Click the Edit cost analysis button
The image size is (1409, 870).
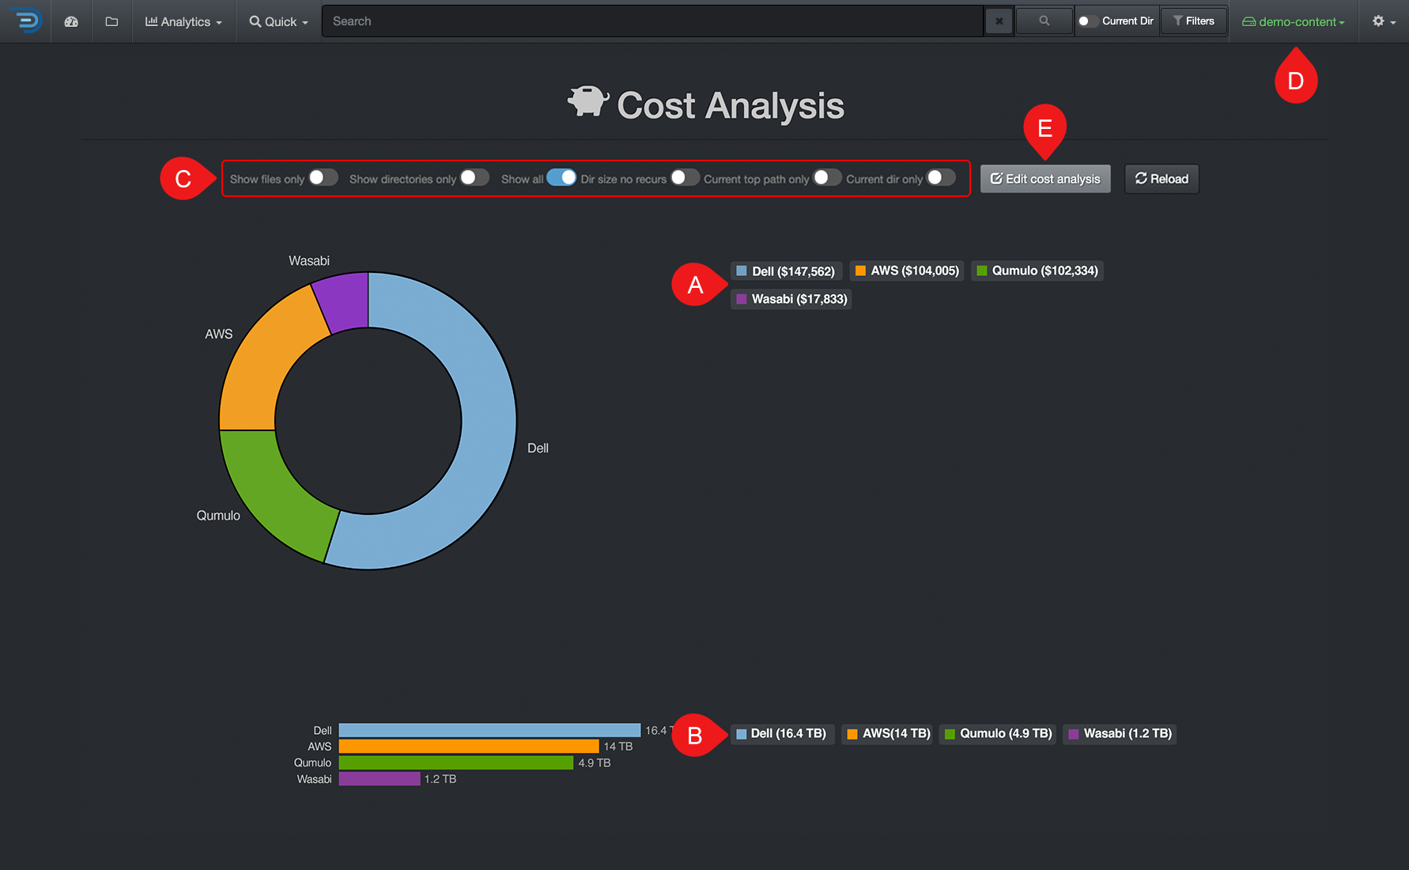point(1044,179)
